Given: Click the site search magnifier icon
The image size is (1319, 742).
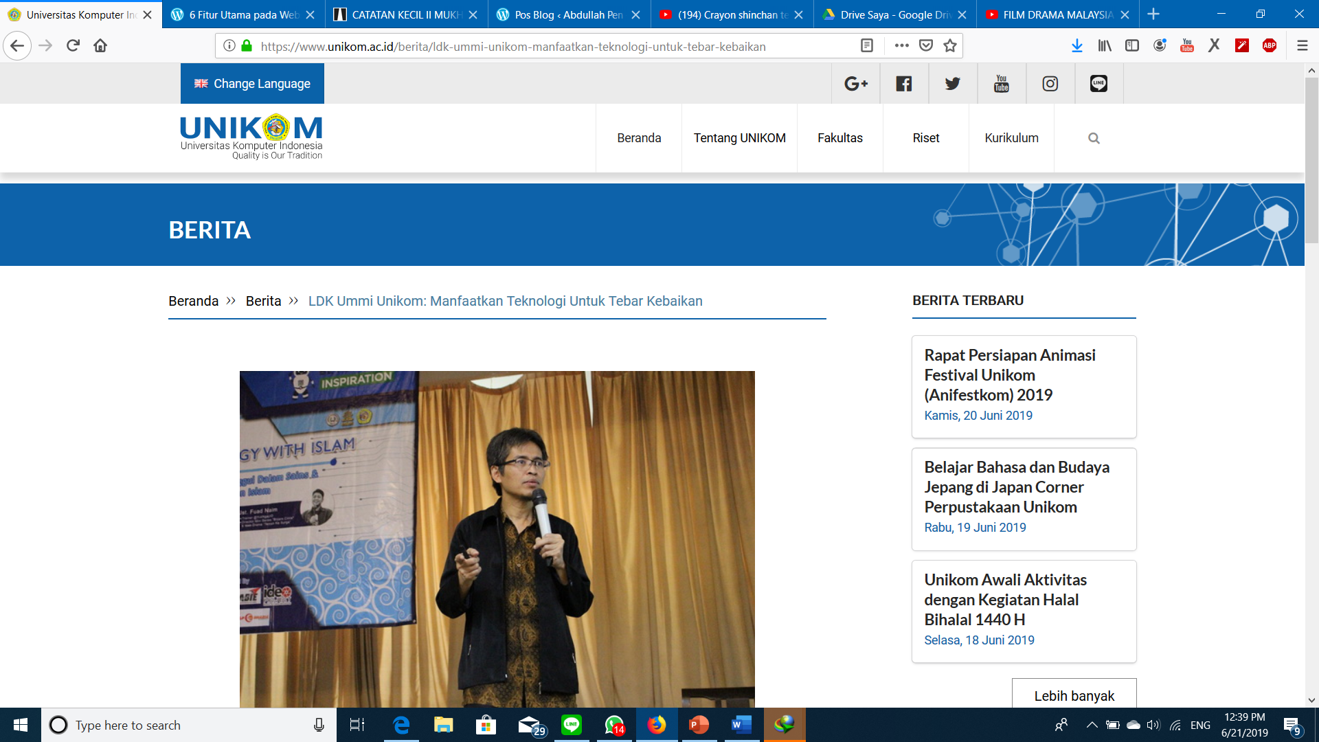Looking at the screenshot, I should [1094, 138].
